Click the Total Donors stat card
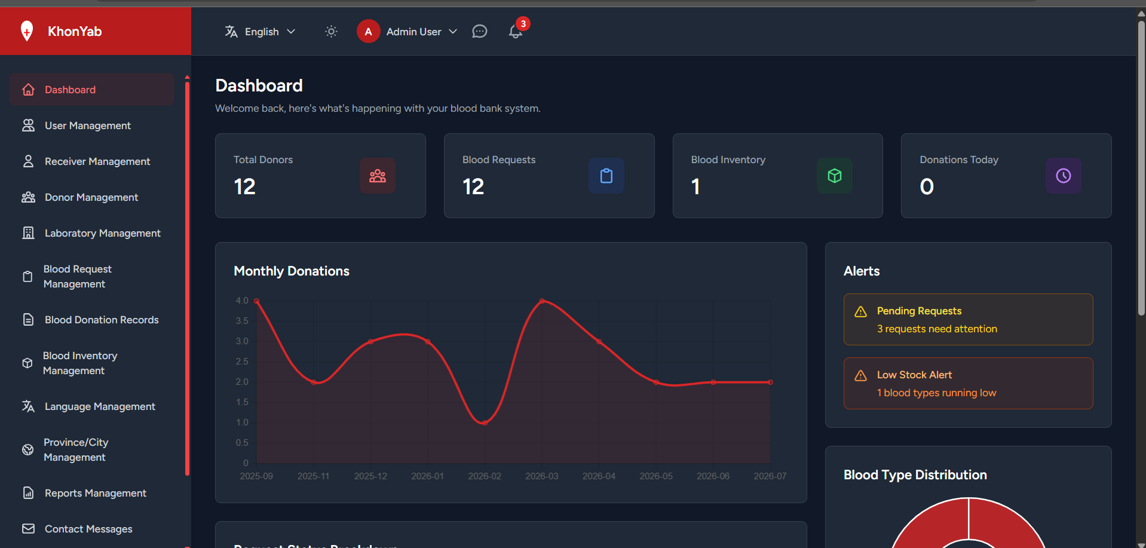This screenshot has width=1146, height=548. pos(320,176)
